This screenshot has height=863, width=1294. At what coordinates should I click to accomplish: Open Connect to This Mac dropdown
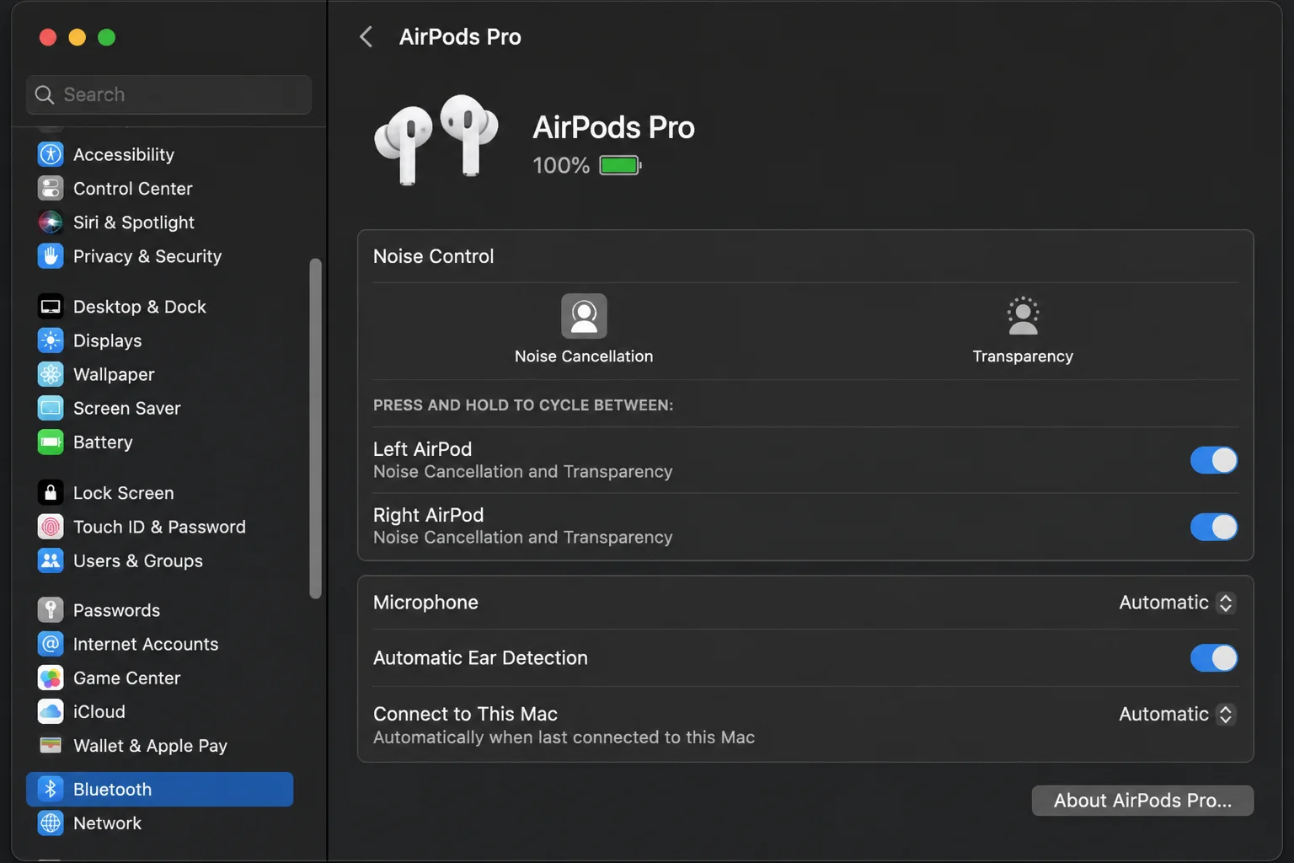[x=1177, y=714]
